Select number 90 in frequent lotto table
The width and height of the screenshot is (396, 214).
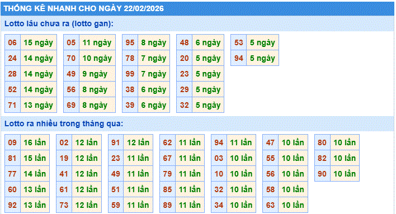pyautogui.click(x=322, y=174)
